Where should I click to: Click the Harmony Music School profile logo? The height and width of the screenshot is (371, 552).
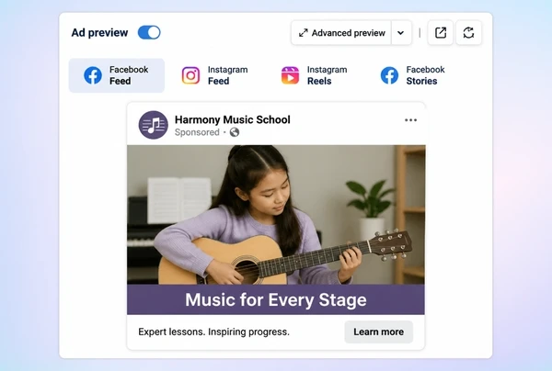click(153, 125)
